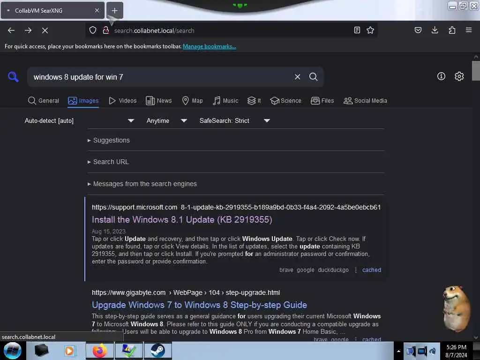Go forward one page
The height and width of the screenshot is (360, 480).
point(28,30)
